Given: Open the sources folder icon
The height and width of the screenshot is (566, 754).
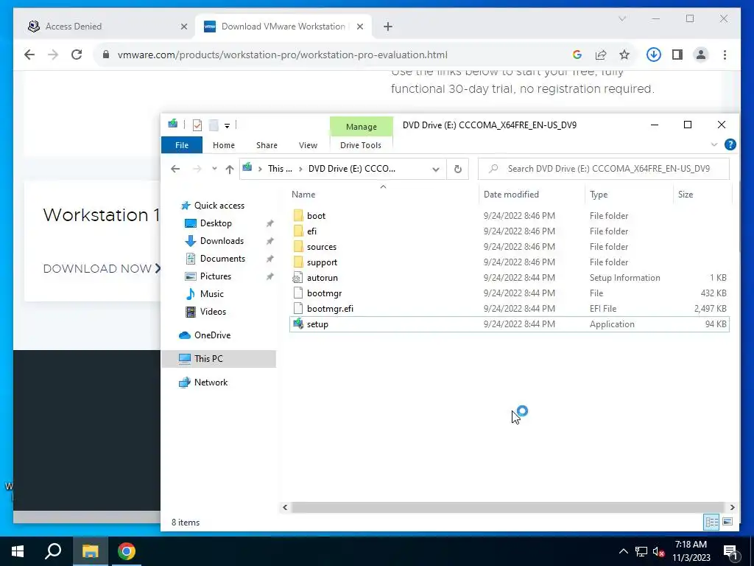Looking at the screenshot, I should pyautogui.click(x=298, y=246).
